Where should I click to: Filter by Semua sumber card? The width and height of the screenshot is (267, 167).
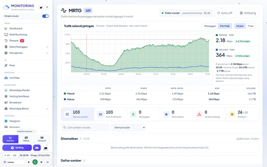point(78,114)
